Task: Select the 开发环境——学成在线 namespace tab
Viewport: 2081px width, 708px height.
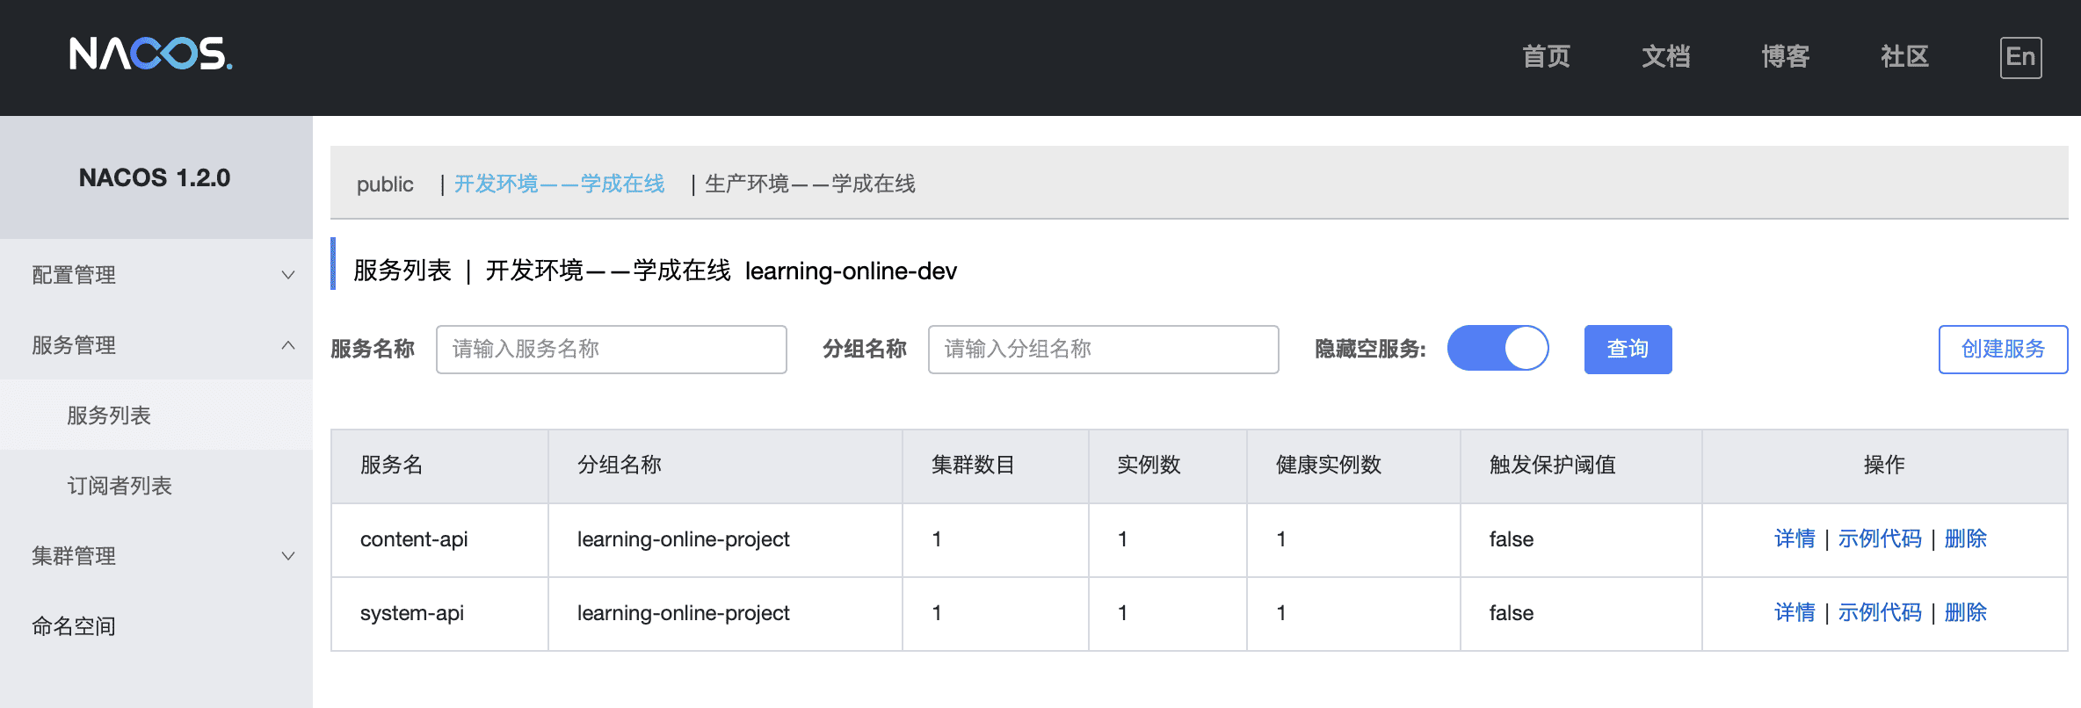Action: pos(559,184)
